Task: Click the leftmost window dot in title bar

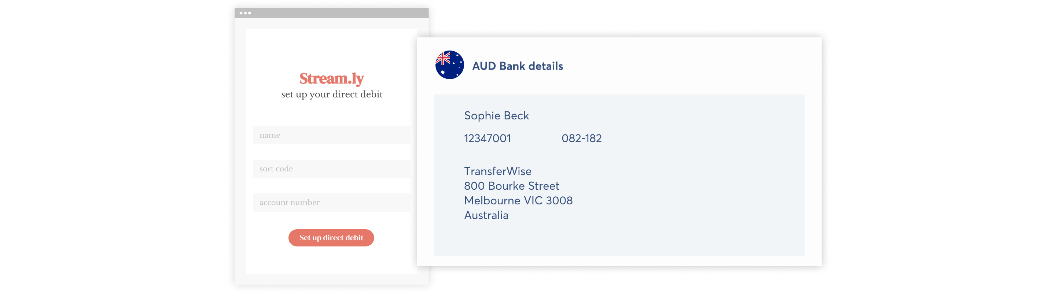Action: (241, 13)
